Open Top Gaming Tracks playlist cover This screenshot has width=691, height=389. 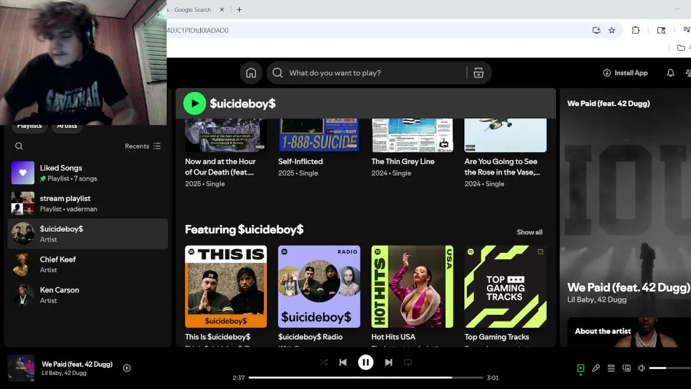coord(505,287)
